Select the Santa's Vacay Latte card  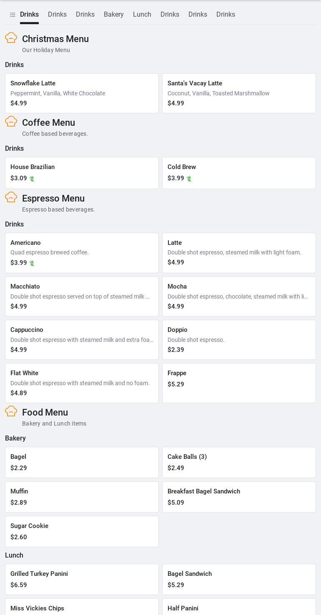[x=239, y=93]
